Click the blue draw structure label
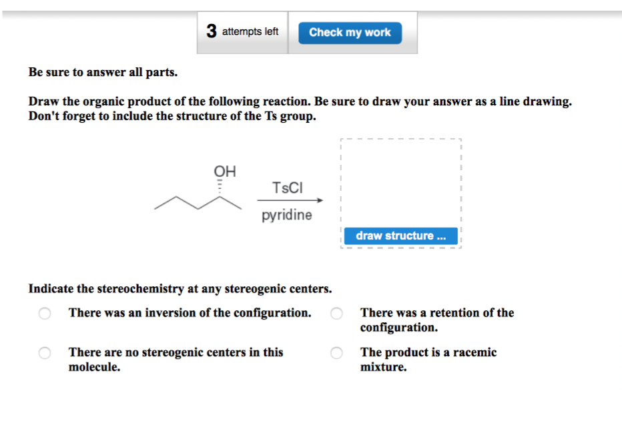Viewport: 622px width, 435px height. pos(400,236)
